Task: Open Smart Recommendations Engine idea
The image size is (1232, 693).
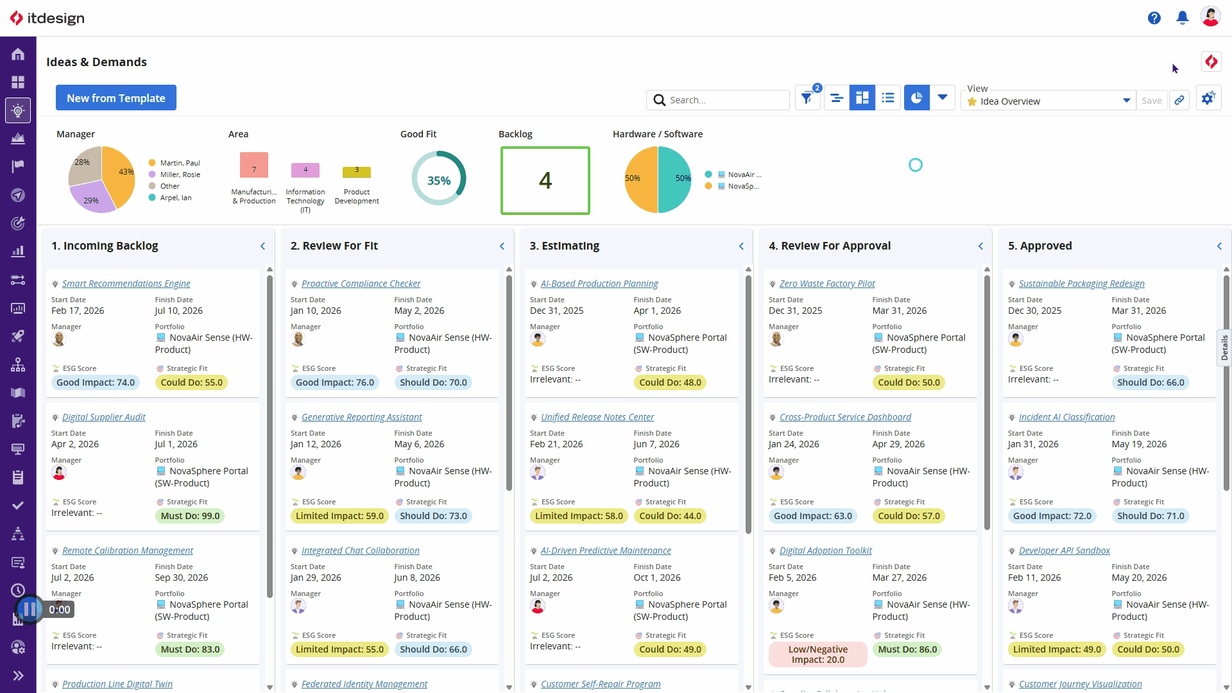Action: tap(126, 284)
